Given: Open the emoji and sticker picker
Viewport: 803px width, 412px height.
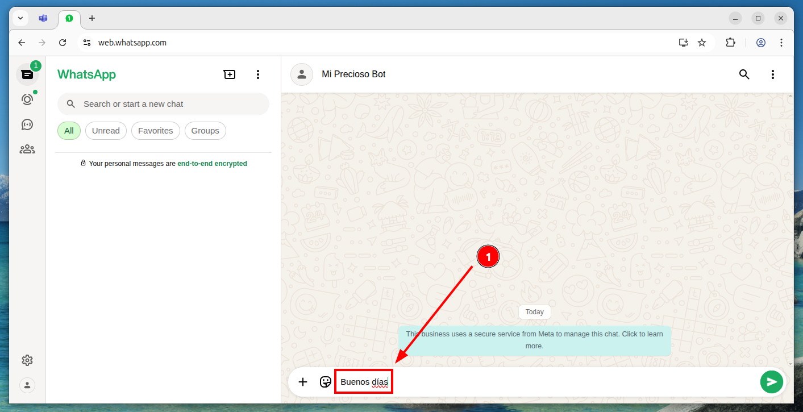Looking at the screenshot, I should 325,382.
